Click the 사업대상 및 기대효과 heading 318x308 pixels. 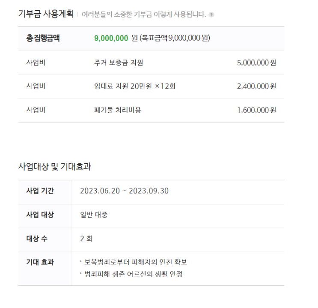click(55, 167)
